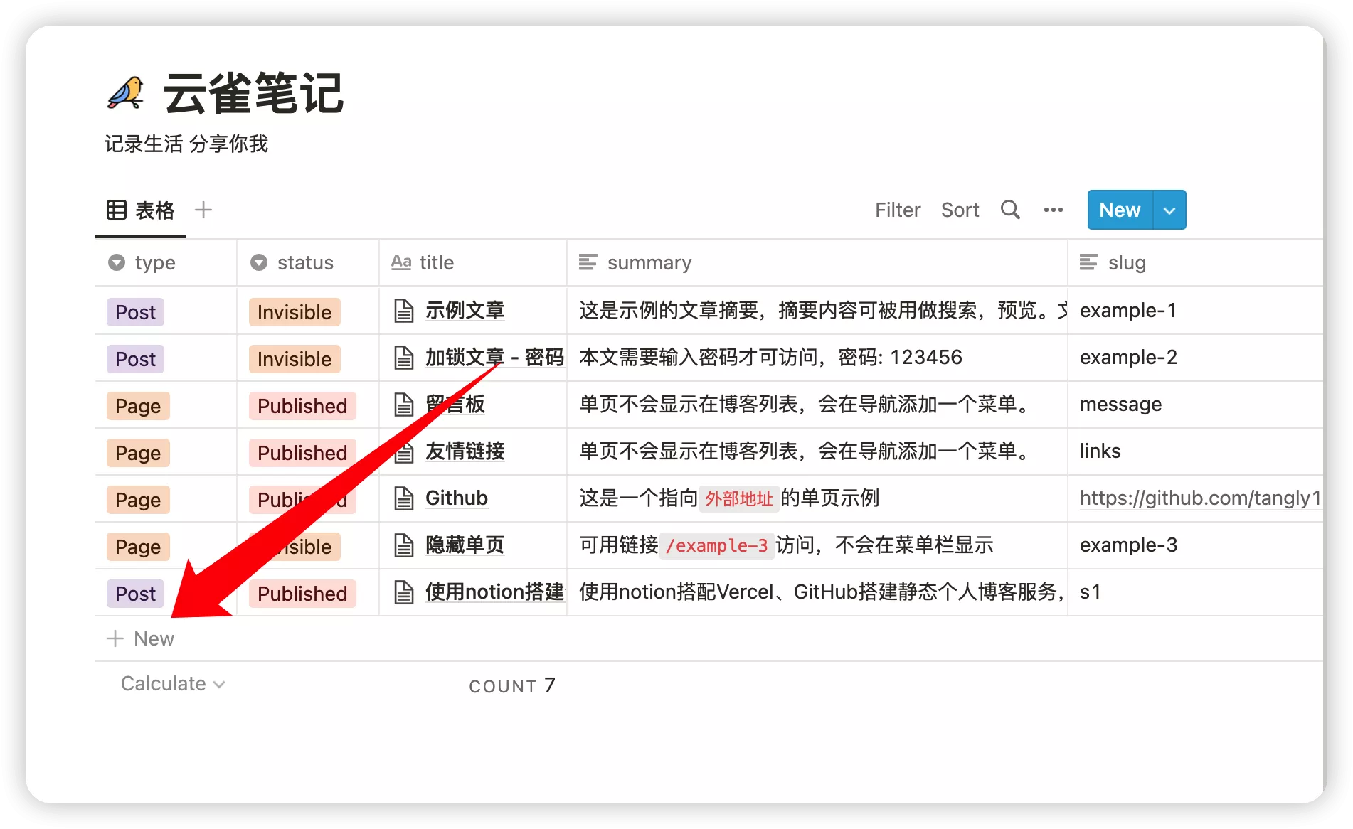
Task: Open the Filter menu
Action: pyautogui.click(x=897, y=210)
